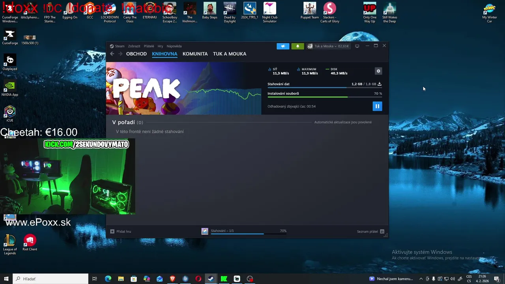
Task: Click download icon beside 1,8 GB
Action: pyautogui.click(x=380, y=84)
